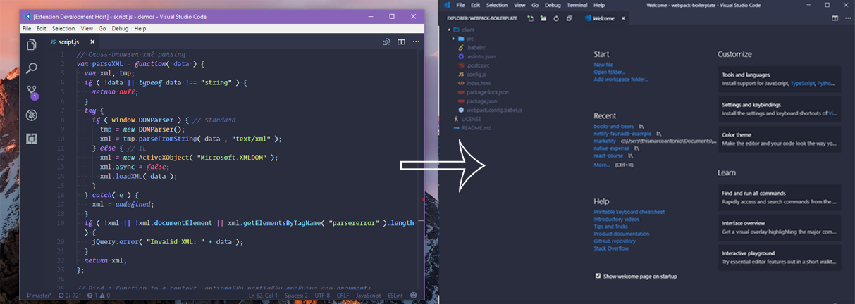This screenshot has width=855, height=304.
Task: Open GitHub repository link
Action: (615, 241)
